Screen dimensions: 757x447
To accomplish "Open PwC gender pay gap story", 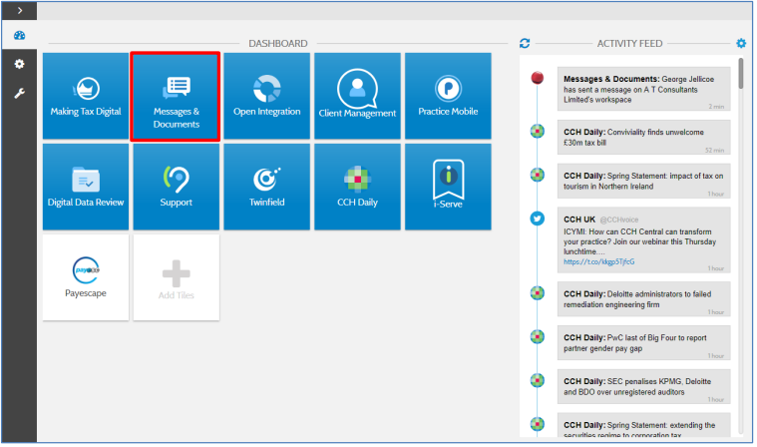I will click(x=643, y=342).
